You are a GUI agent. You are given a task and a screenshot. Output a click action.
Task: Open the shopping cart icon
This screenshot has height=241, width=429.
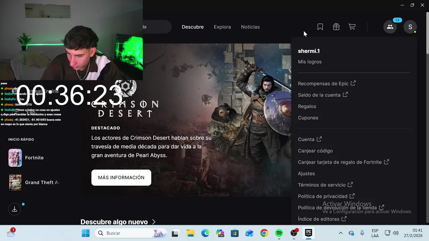[x=352, y=27]
